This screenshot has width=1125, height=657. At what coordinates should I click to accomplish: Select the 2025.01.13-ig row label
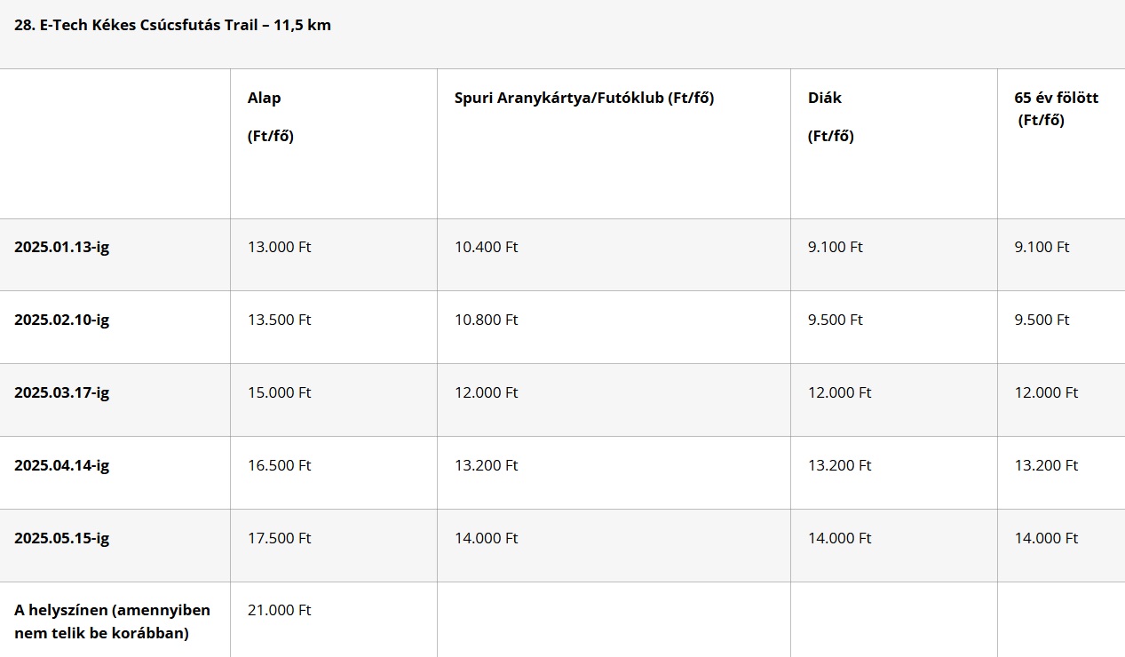pos(62,247)
